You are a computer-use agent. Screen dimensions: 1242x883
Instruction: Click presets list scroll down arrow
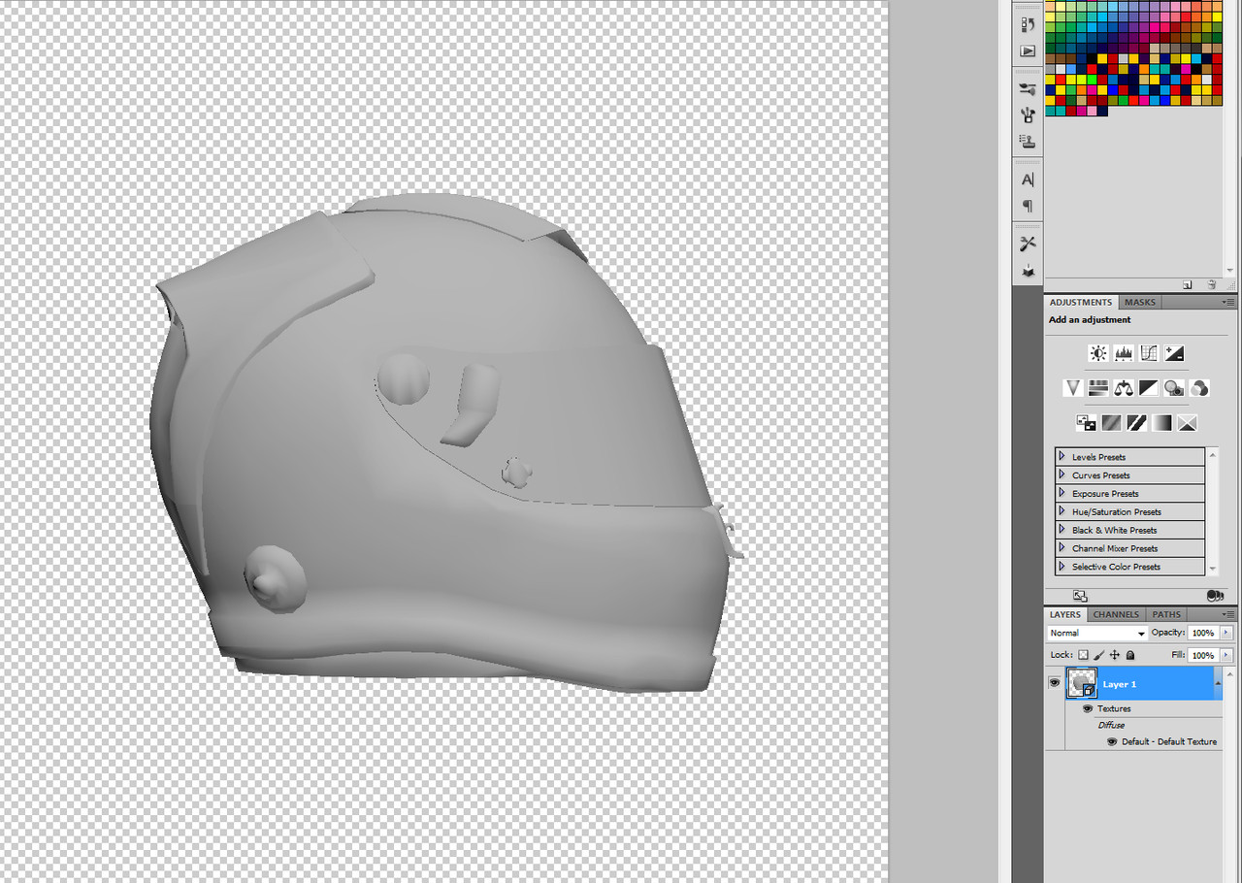click(x=1211, y=569)
